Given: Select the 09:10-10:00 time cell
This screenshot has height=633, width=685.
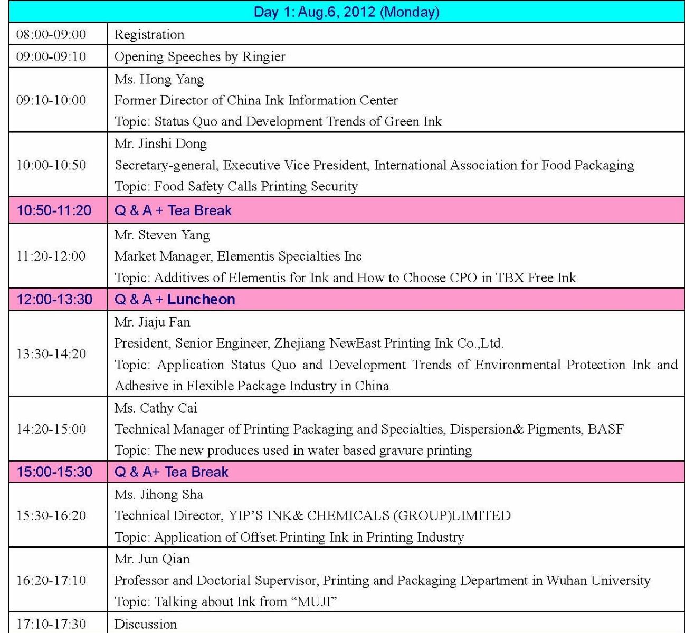Looking at the screenshot, I should [x=58, y=100].
